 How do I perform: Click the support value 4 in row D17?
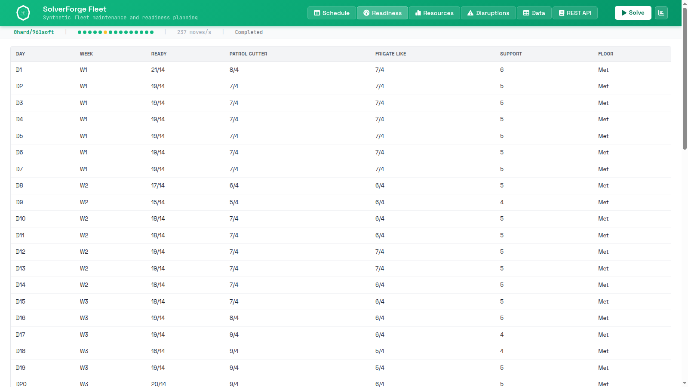point(502,335)
